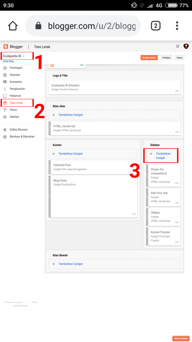The image size is (192, 342).
Task: Click Tambahkan Gadget in Iklan Atas
Action: coord(71,115)
